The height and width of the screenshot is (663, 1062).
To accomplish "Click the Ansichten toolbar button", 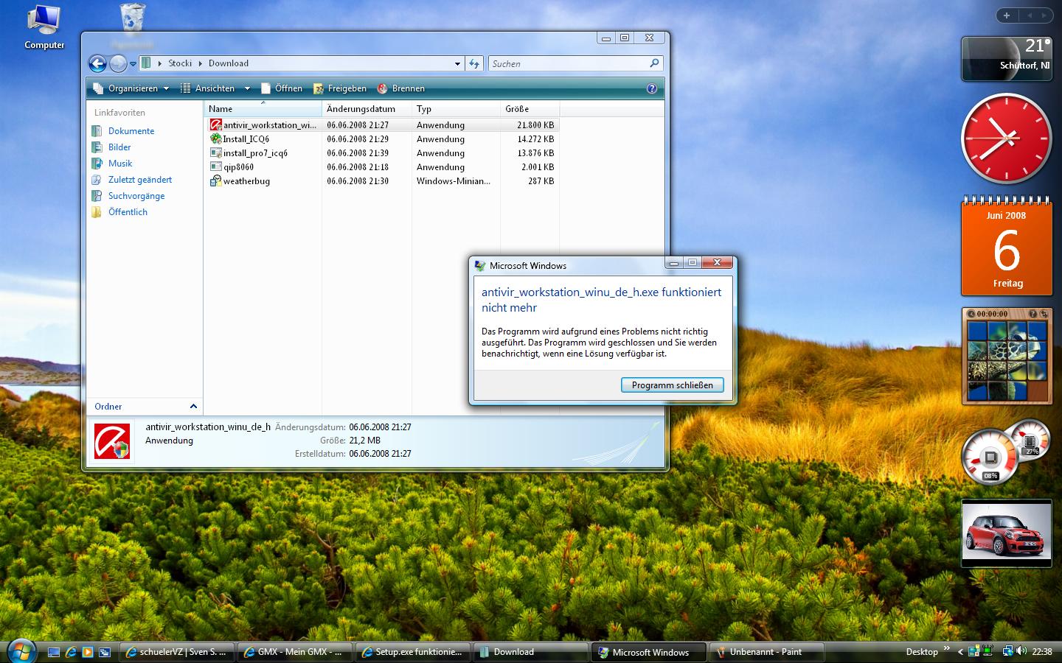I will point(208,88).
